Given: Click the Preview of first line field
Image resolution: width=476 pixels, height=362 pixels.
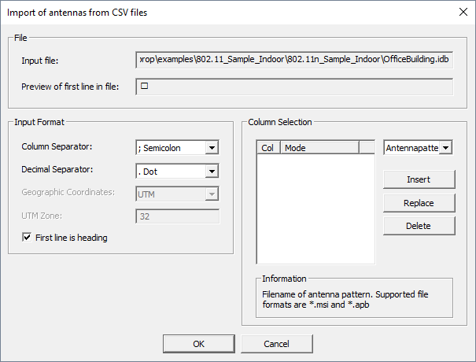Looking at the screenshot, I should [294, 86].
